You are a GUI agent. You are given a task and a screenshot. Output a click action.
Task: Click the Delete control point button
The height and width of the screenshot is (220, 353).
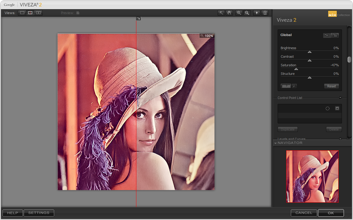(334, 129)
